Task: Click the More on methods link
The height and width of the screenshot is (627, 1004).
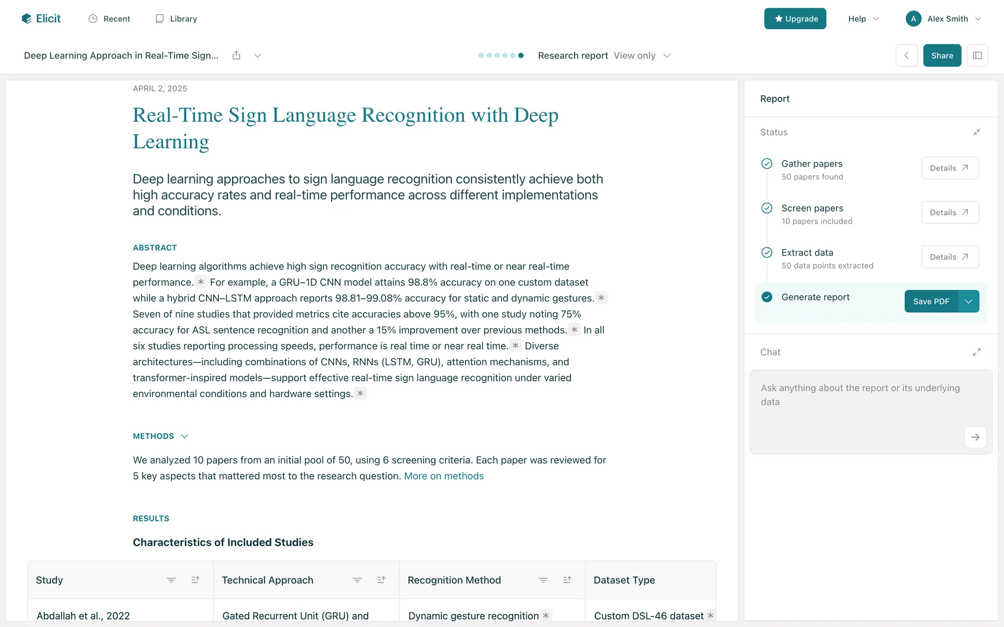Action: (443, 476)
